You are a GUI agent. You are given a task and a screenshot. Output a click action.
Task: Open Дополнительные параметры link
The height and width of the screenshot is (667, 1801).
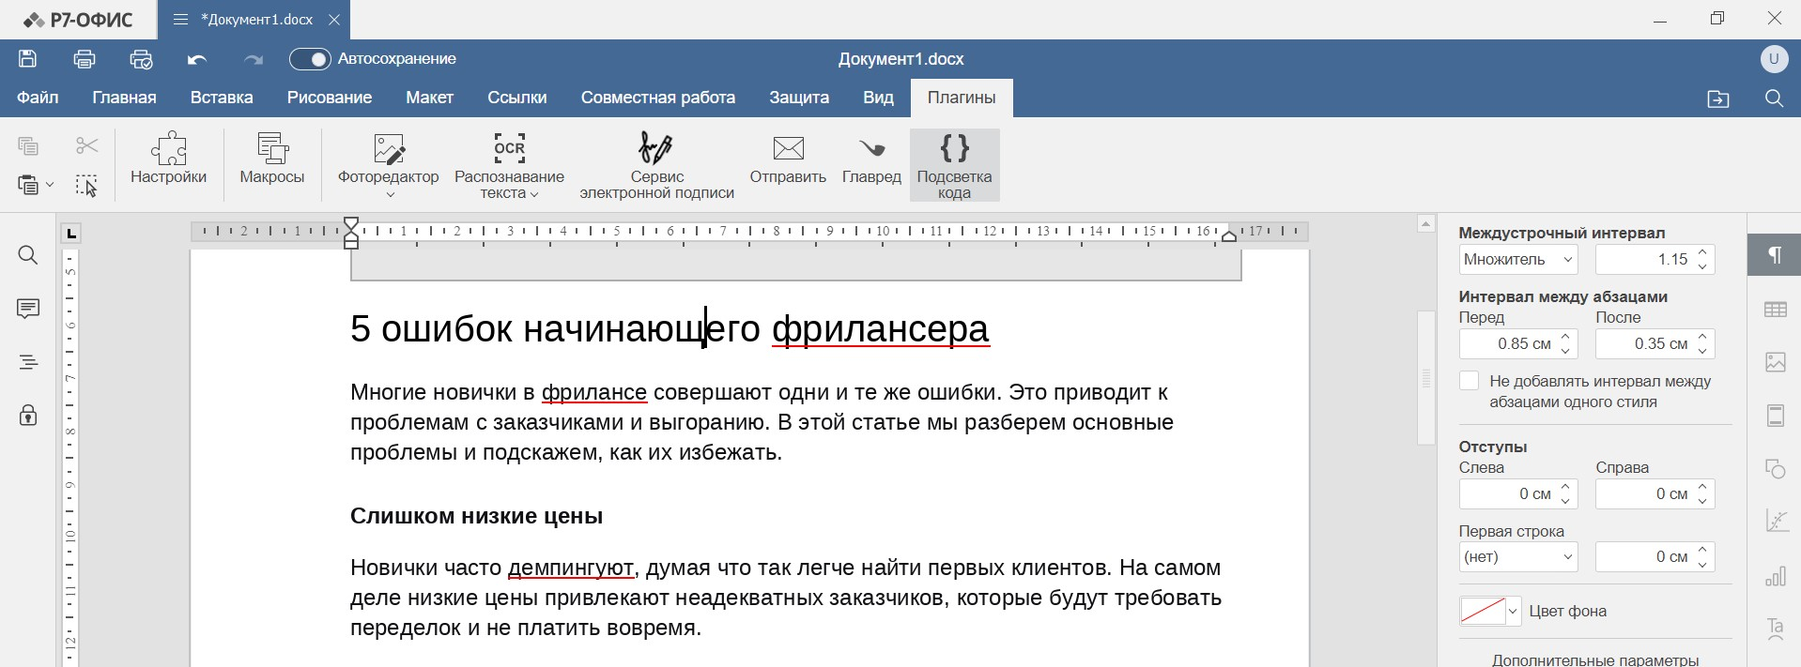pyautogui.click(x=1595, y=659)
